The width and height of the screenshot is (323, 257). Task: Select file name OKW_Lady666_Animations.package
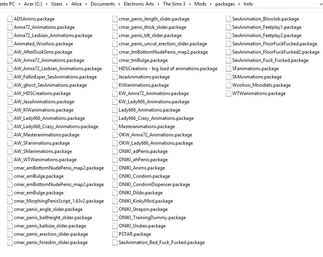click(156, 143)
